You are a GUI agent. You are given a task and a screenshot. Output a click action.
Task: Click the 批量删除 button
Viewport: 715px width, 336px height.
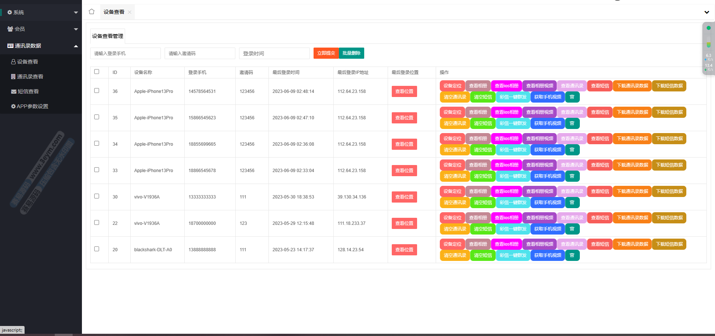coord(352,53)
